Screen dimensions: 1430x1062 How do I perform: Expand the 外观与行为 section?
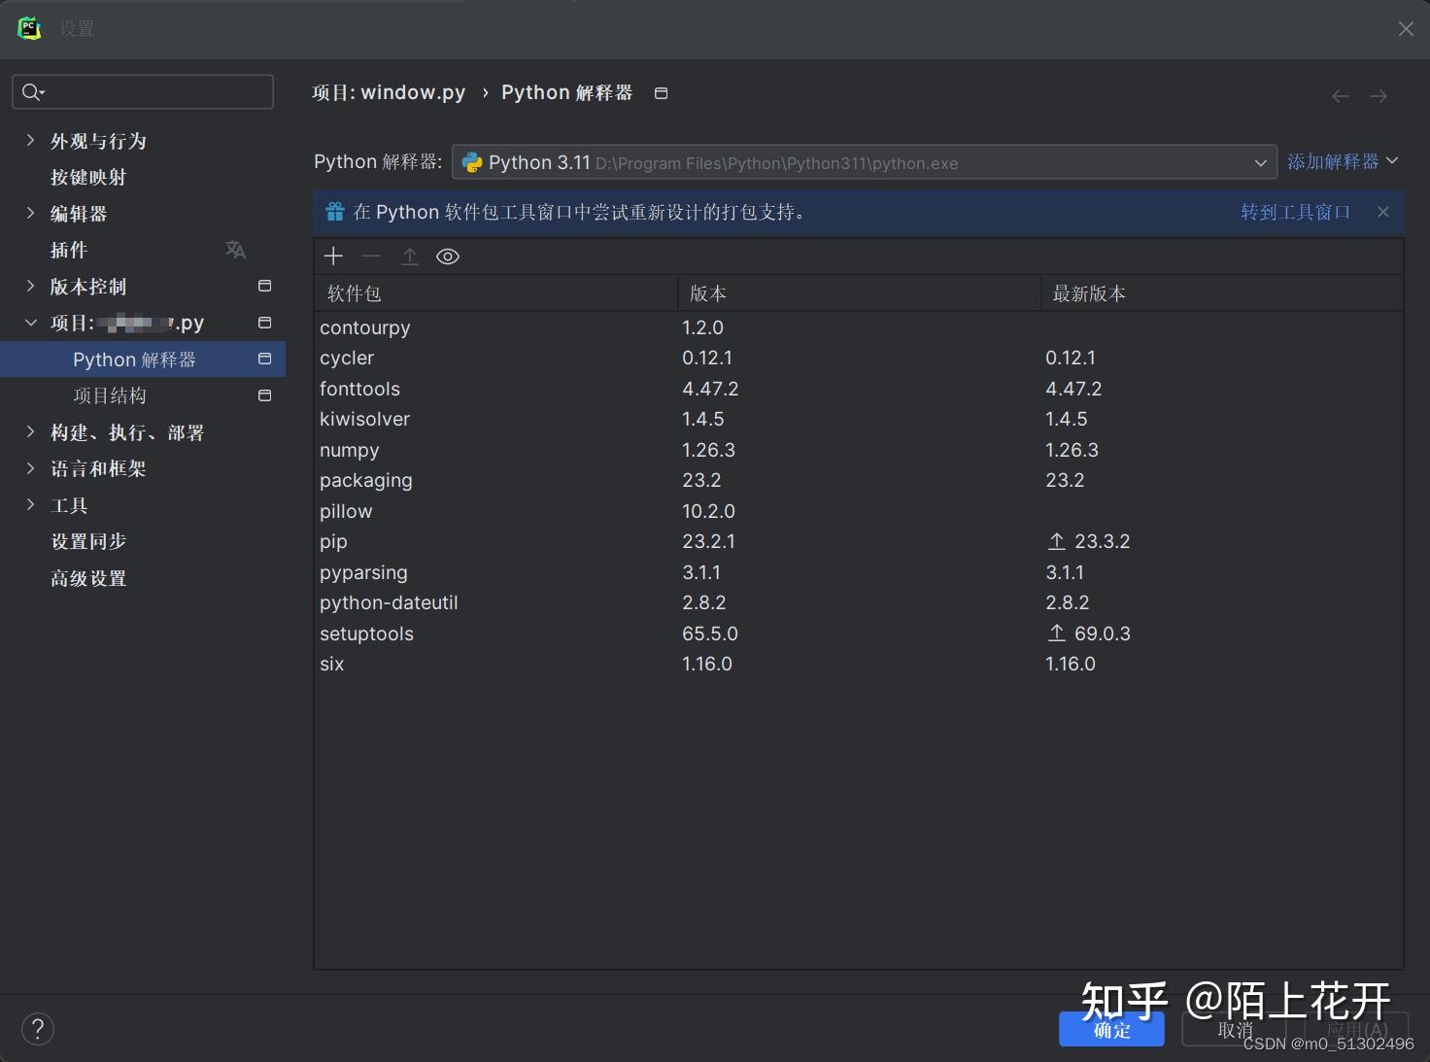(30, 140)
